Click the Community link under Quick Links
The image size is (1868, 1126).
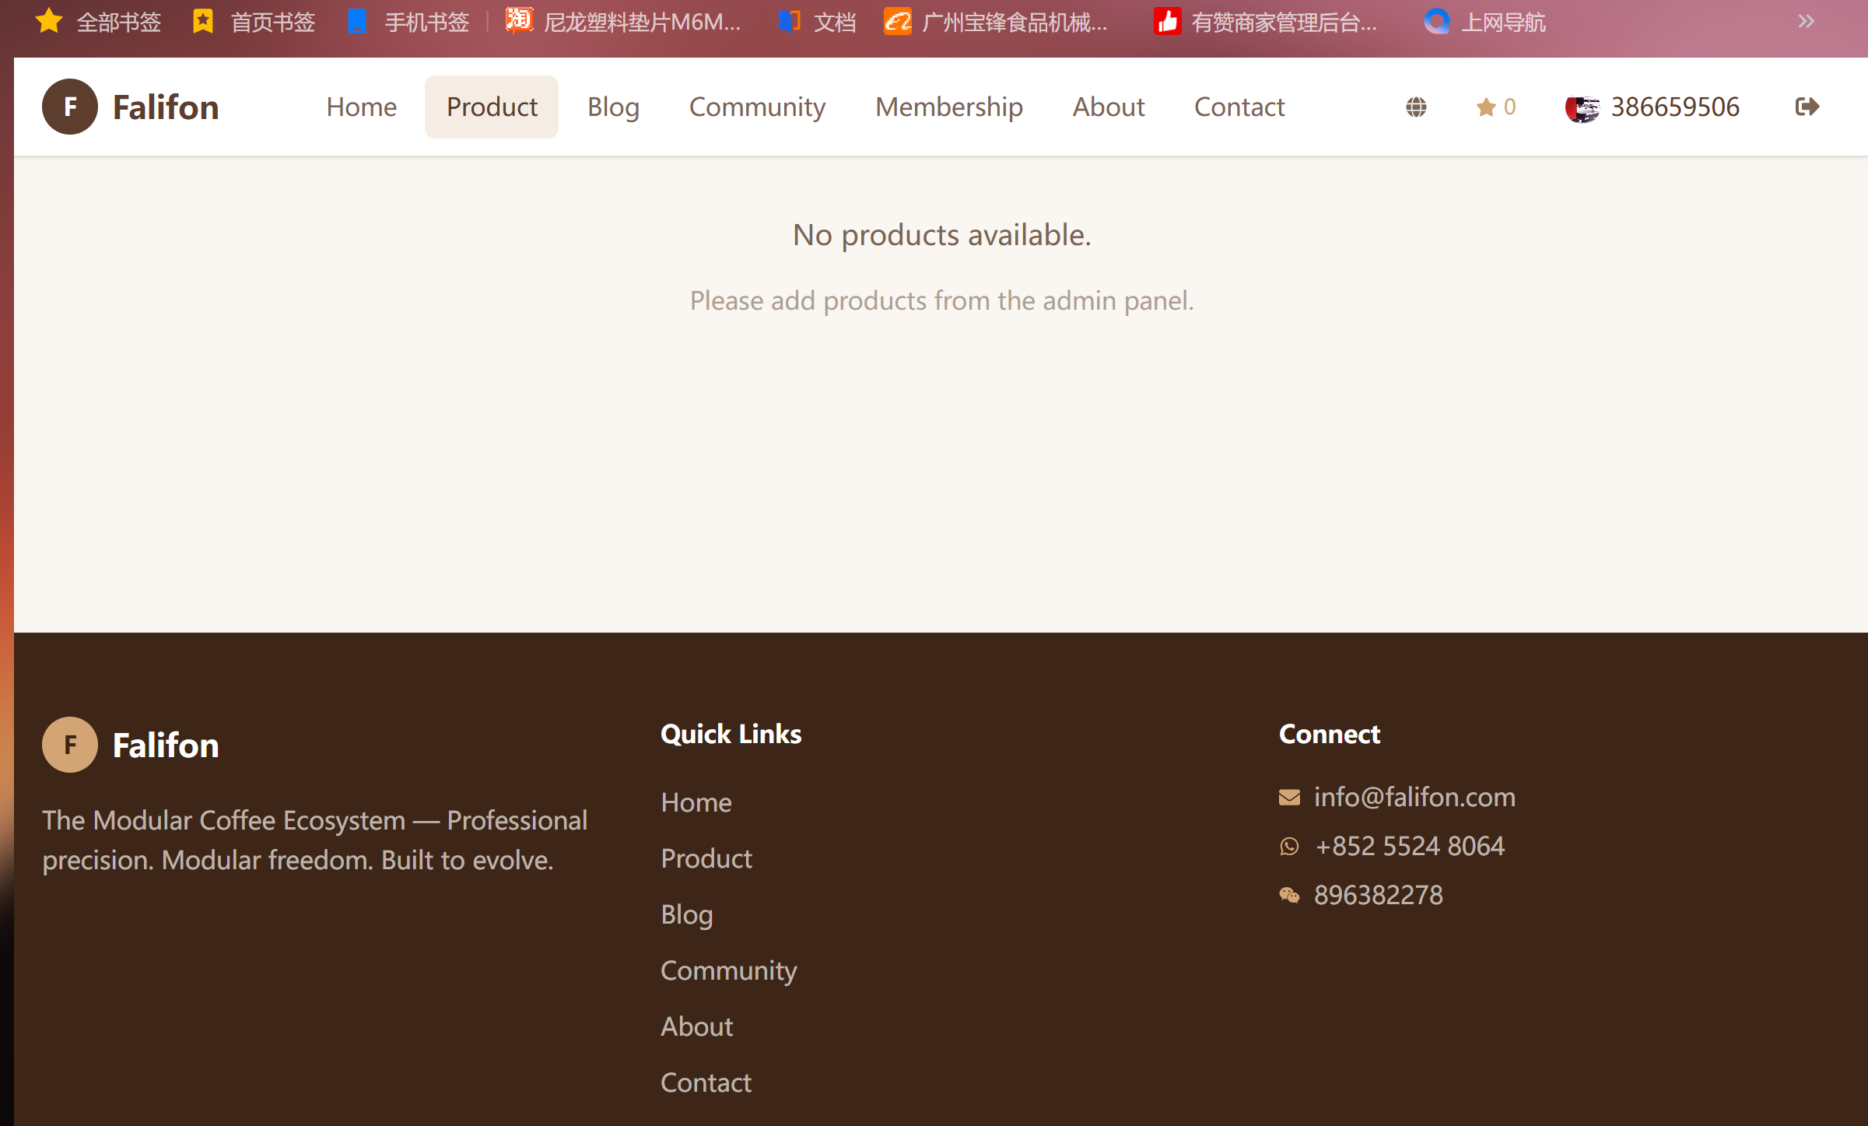[x=729, y=970]
